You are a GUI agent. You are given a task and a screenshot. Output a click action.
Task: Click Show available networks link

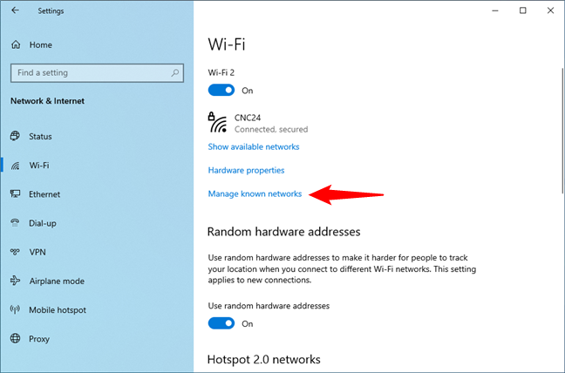pos(254,146)
